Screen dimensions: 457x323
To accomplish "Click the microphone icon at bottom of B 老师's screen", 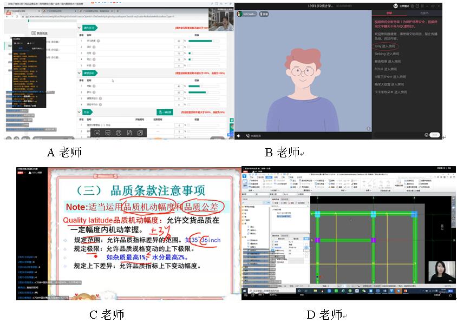I will 239,135.
